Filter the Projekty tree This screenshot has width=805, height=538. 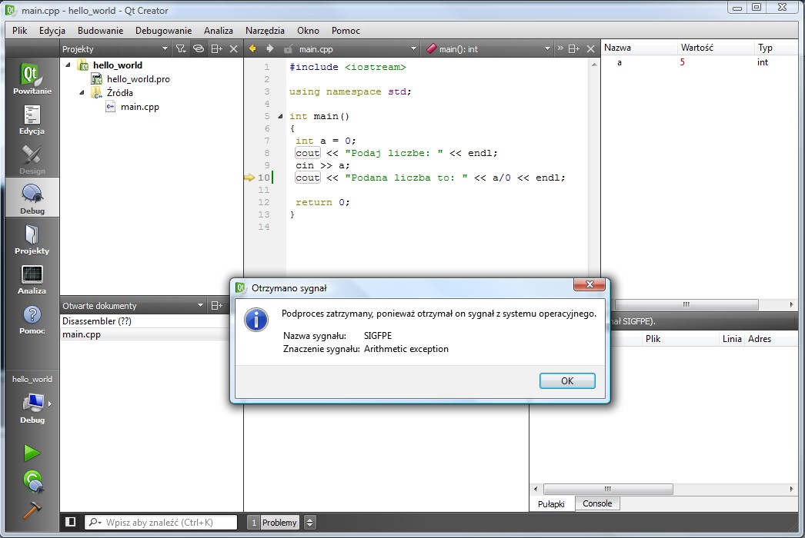click(x=181, y=48)
